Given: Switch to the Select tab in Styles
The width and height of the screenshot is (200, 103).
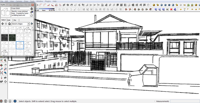Looking at the screenshot, I should tap(3, 20).
